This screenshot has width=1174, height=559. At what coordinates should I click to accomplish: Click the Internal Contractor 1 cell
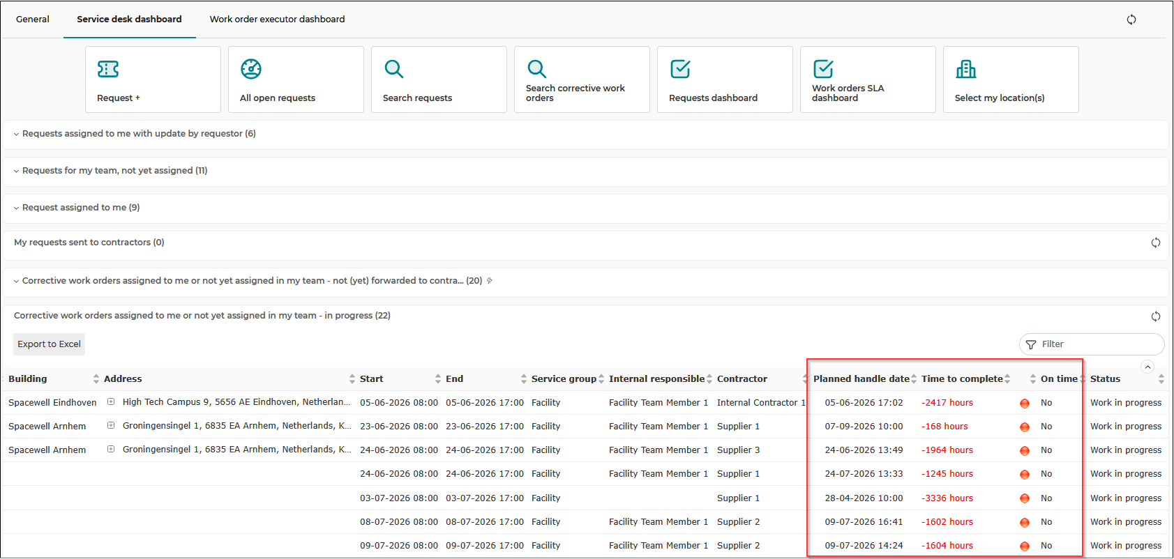tap(761, 403)
